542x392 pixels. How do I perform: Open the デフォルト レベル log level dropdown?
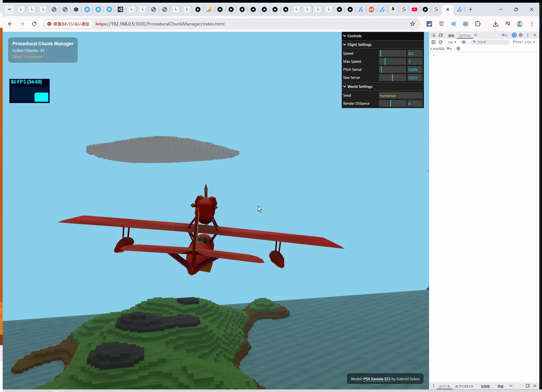523,42
